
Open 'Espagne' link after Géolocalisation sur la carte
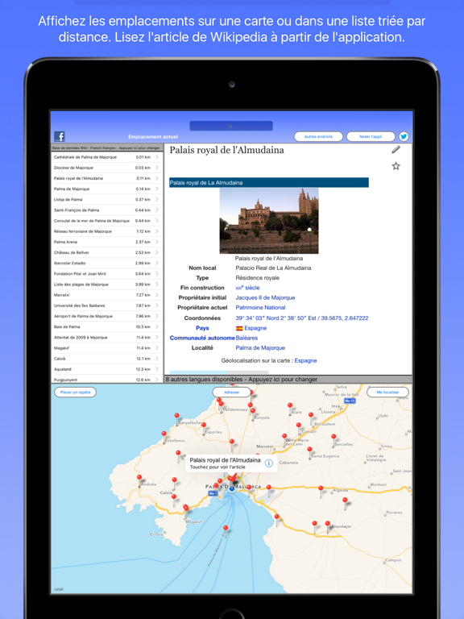pyautogui.click(x=305, y=361)
